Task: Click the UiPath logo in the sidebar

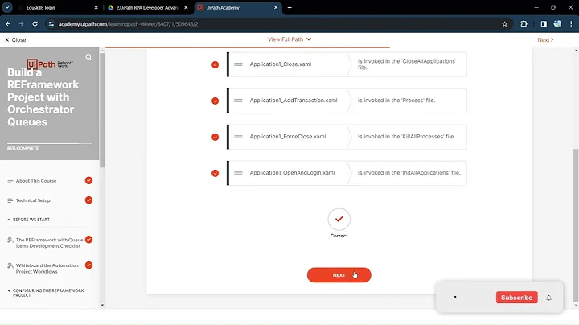Action: click(50, 64)
